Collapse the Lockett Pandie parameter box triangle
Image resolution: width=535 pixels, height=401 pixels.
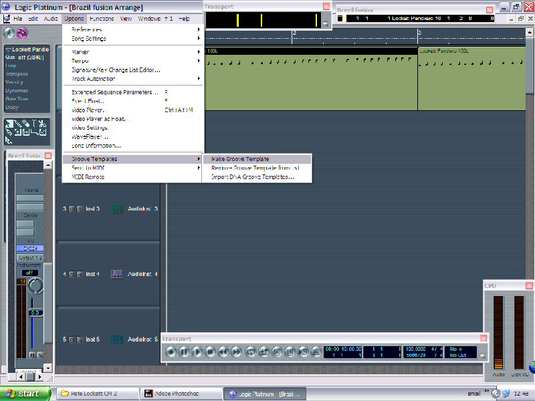click(7, 49)
